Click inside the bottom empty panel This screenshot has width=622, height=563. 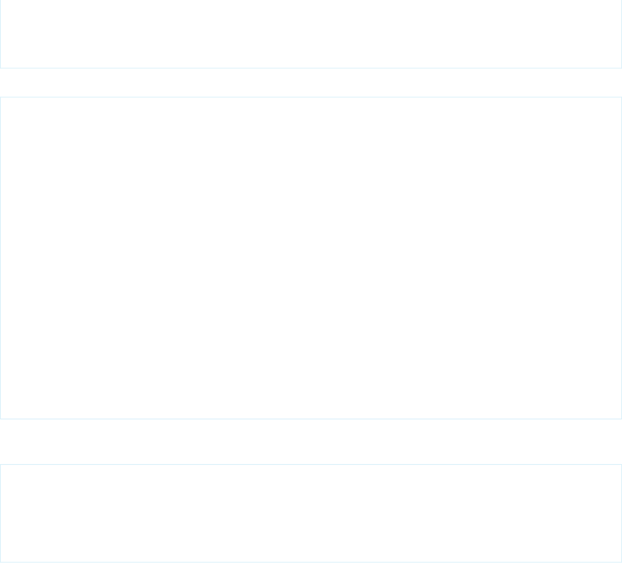click(x=311, y=513)
